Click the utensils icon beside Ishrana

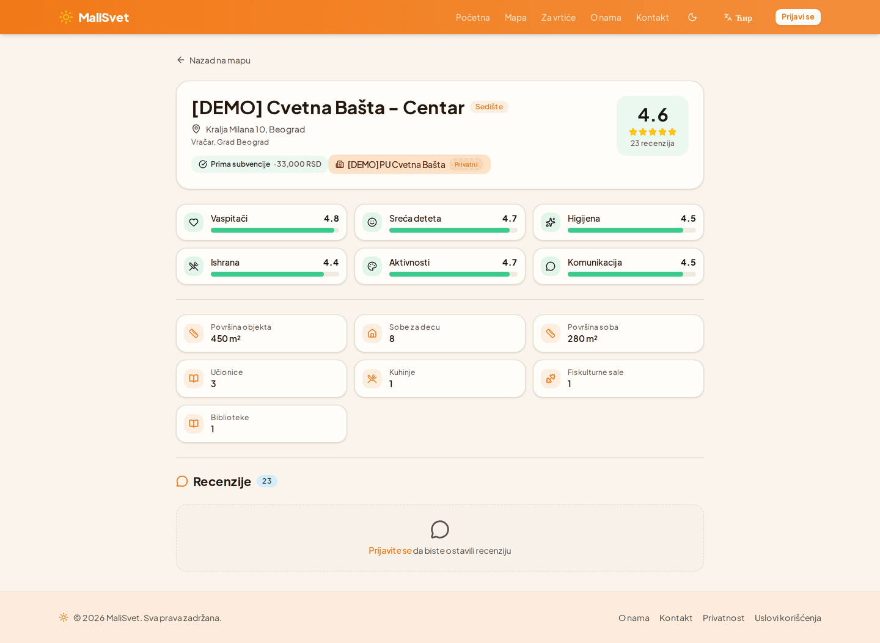pos(194,266)
